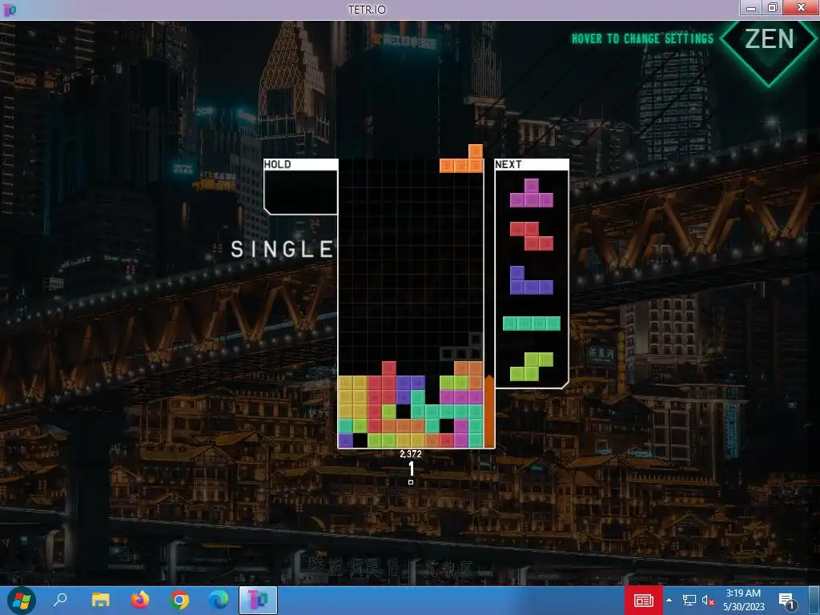Click the level number 1 below board
This screenshot has width=820, height=615.
pos(412,468)
